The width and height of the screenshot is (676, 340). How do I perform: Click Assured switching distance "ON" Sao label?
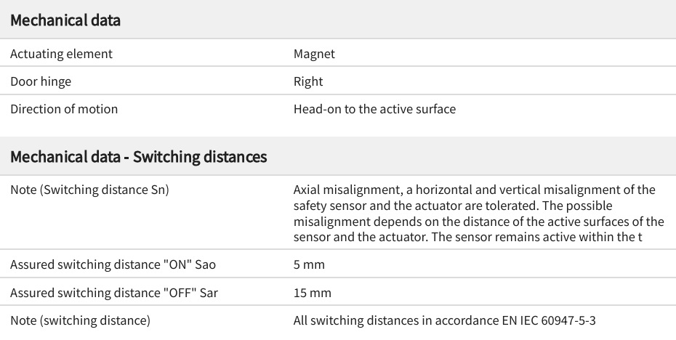click(x=113, y=264)
